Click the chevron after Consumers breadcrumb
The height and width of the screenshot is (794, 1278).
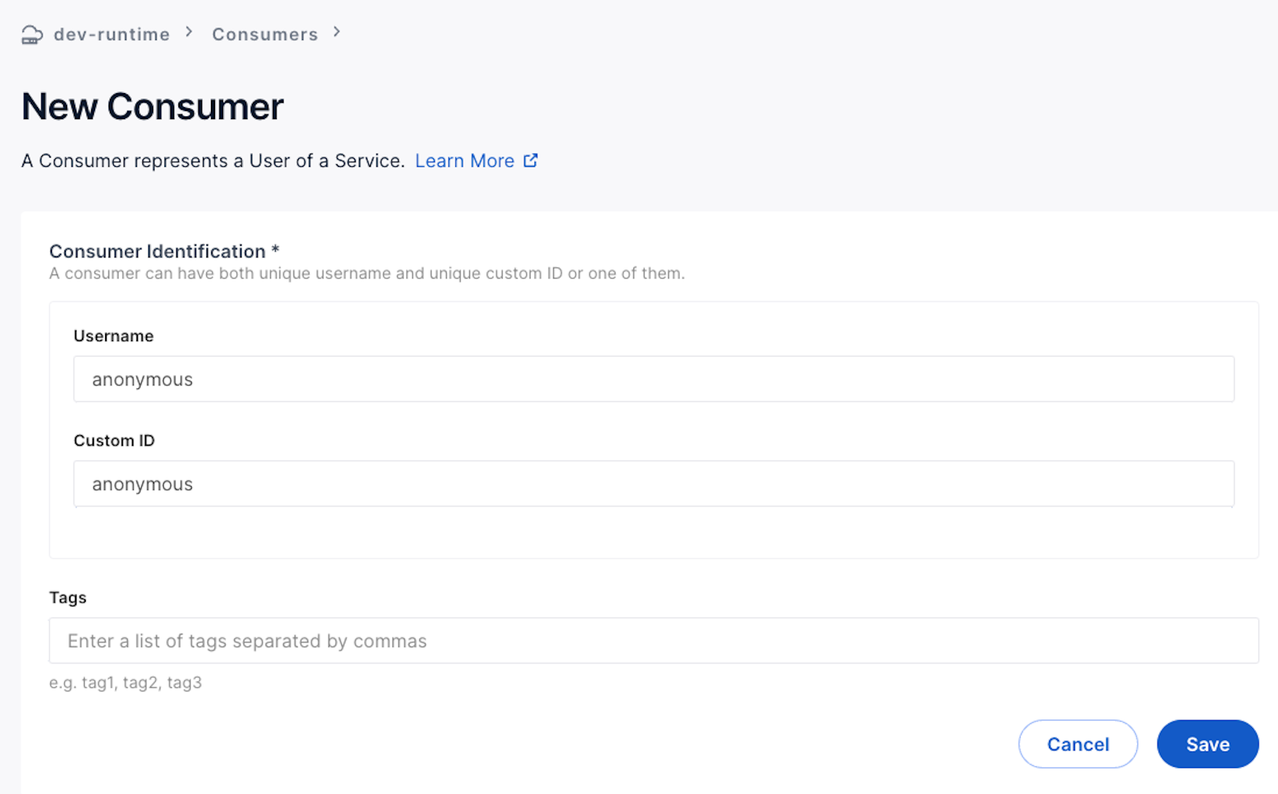click(x=337, y=32)
